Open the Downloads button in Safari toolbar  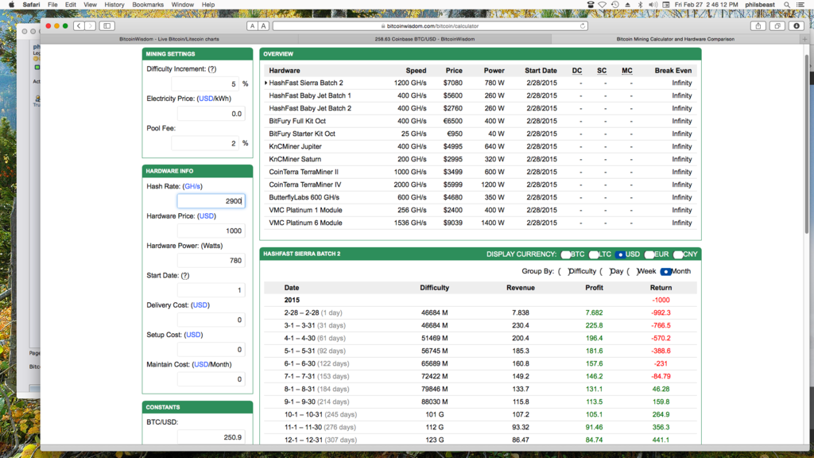coord(797,25)
